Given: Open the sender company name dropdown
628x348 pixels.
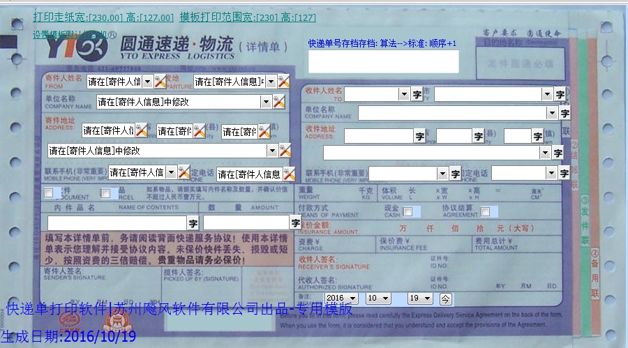Looking at the screenshot, I should pos(266,102).
